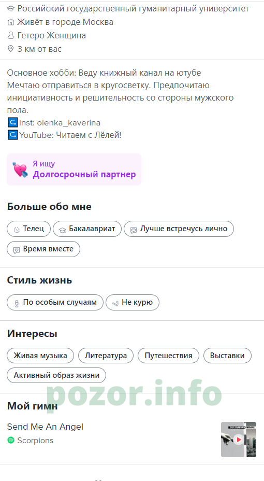264x481 pixels.
Task: Click the arrow emoji before YouTube line
Action: [12, 135]
